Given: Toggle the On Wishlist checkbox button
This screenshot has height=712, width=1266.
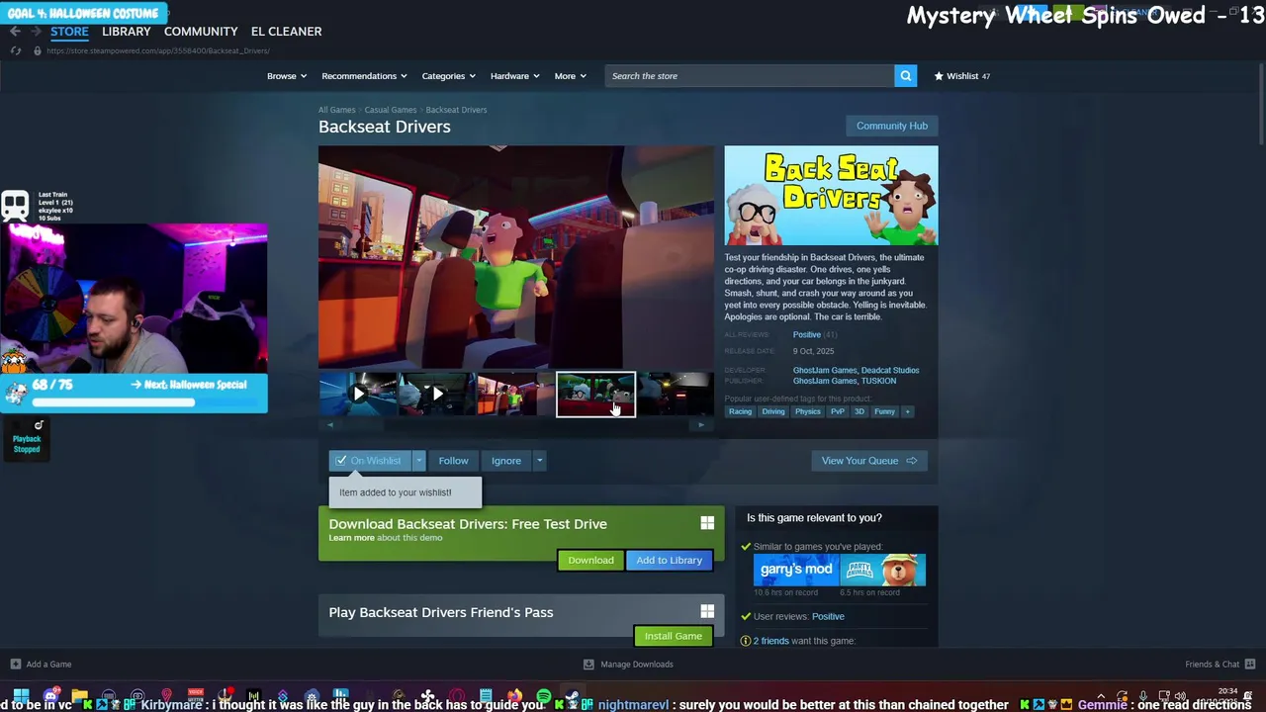Looking at the screenshot, I should [x=371, y=461].
